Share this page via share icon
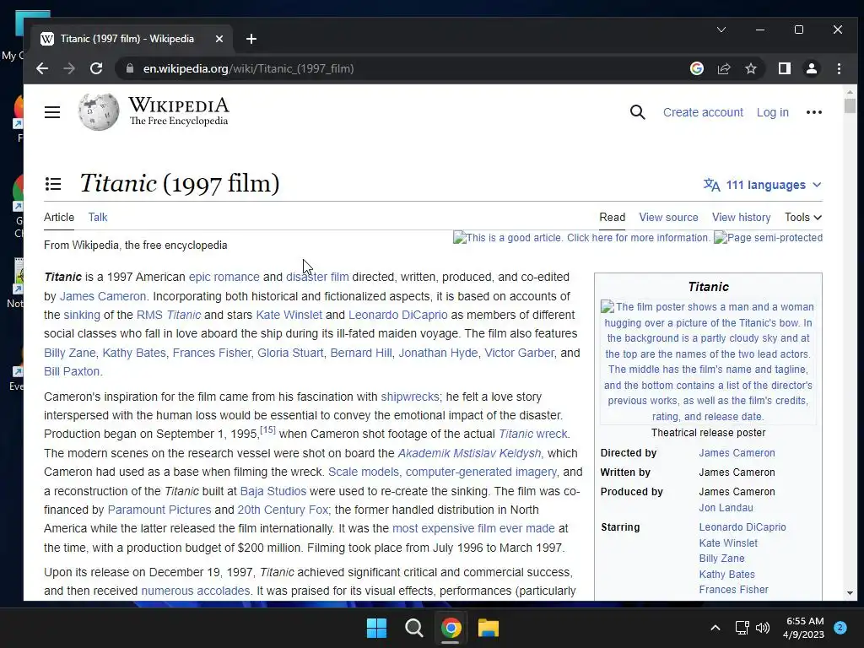Screen dimensions: 864x648 point(723,68)
